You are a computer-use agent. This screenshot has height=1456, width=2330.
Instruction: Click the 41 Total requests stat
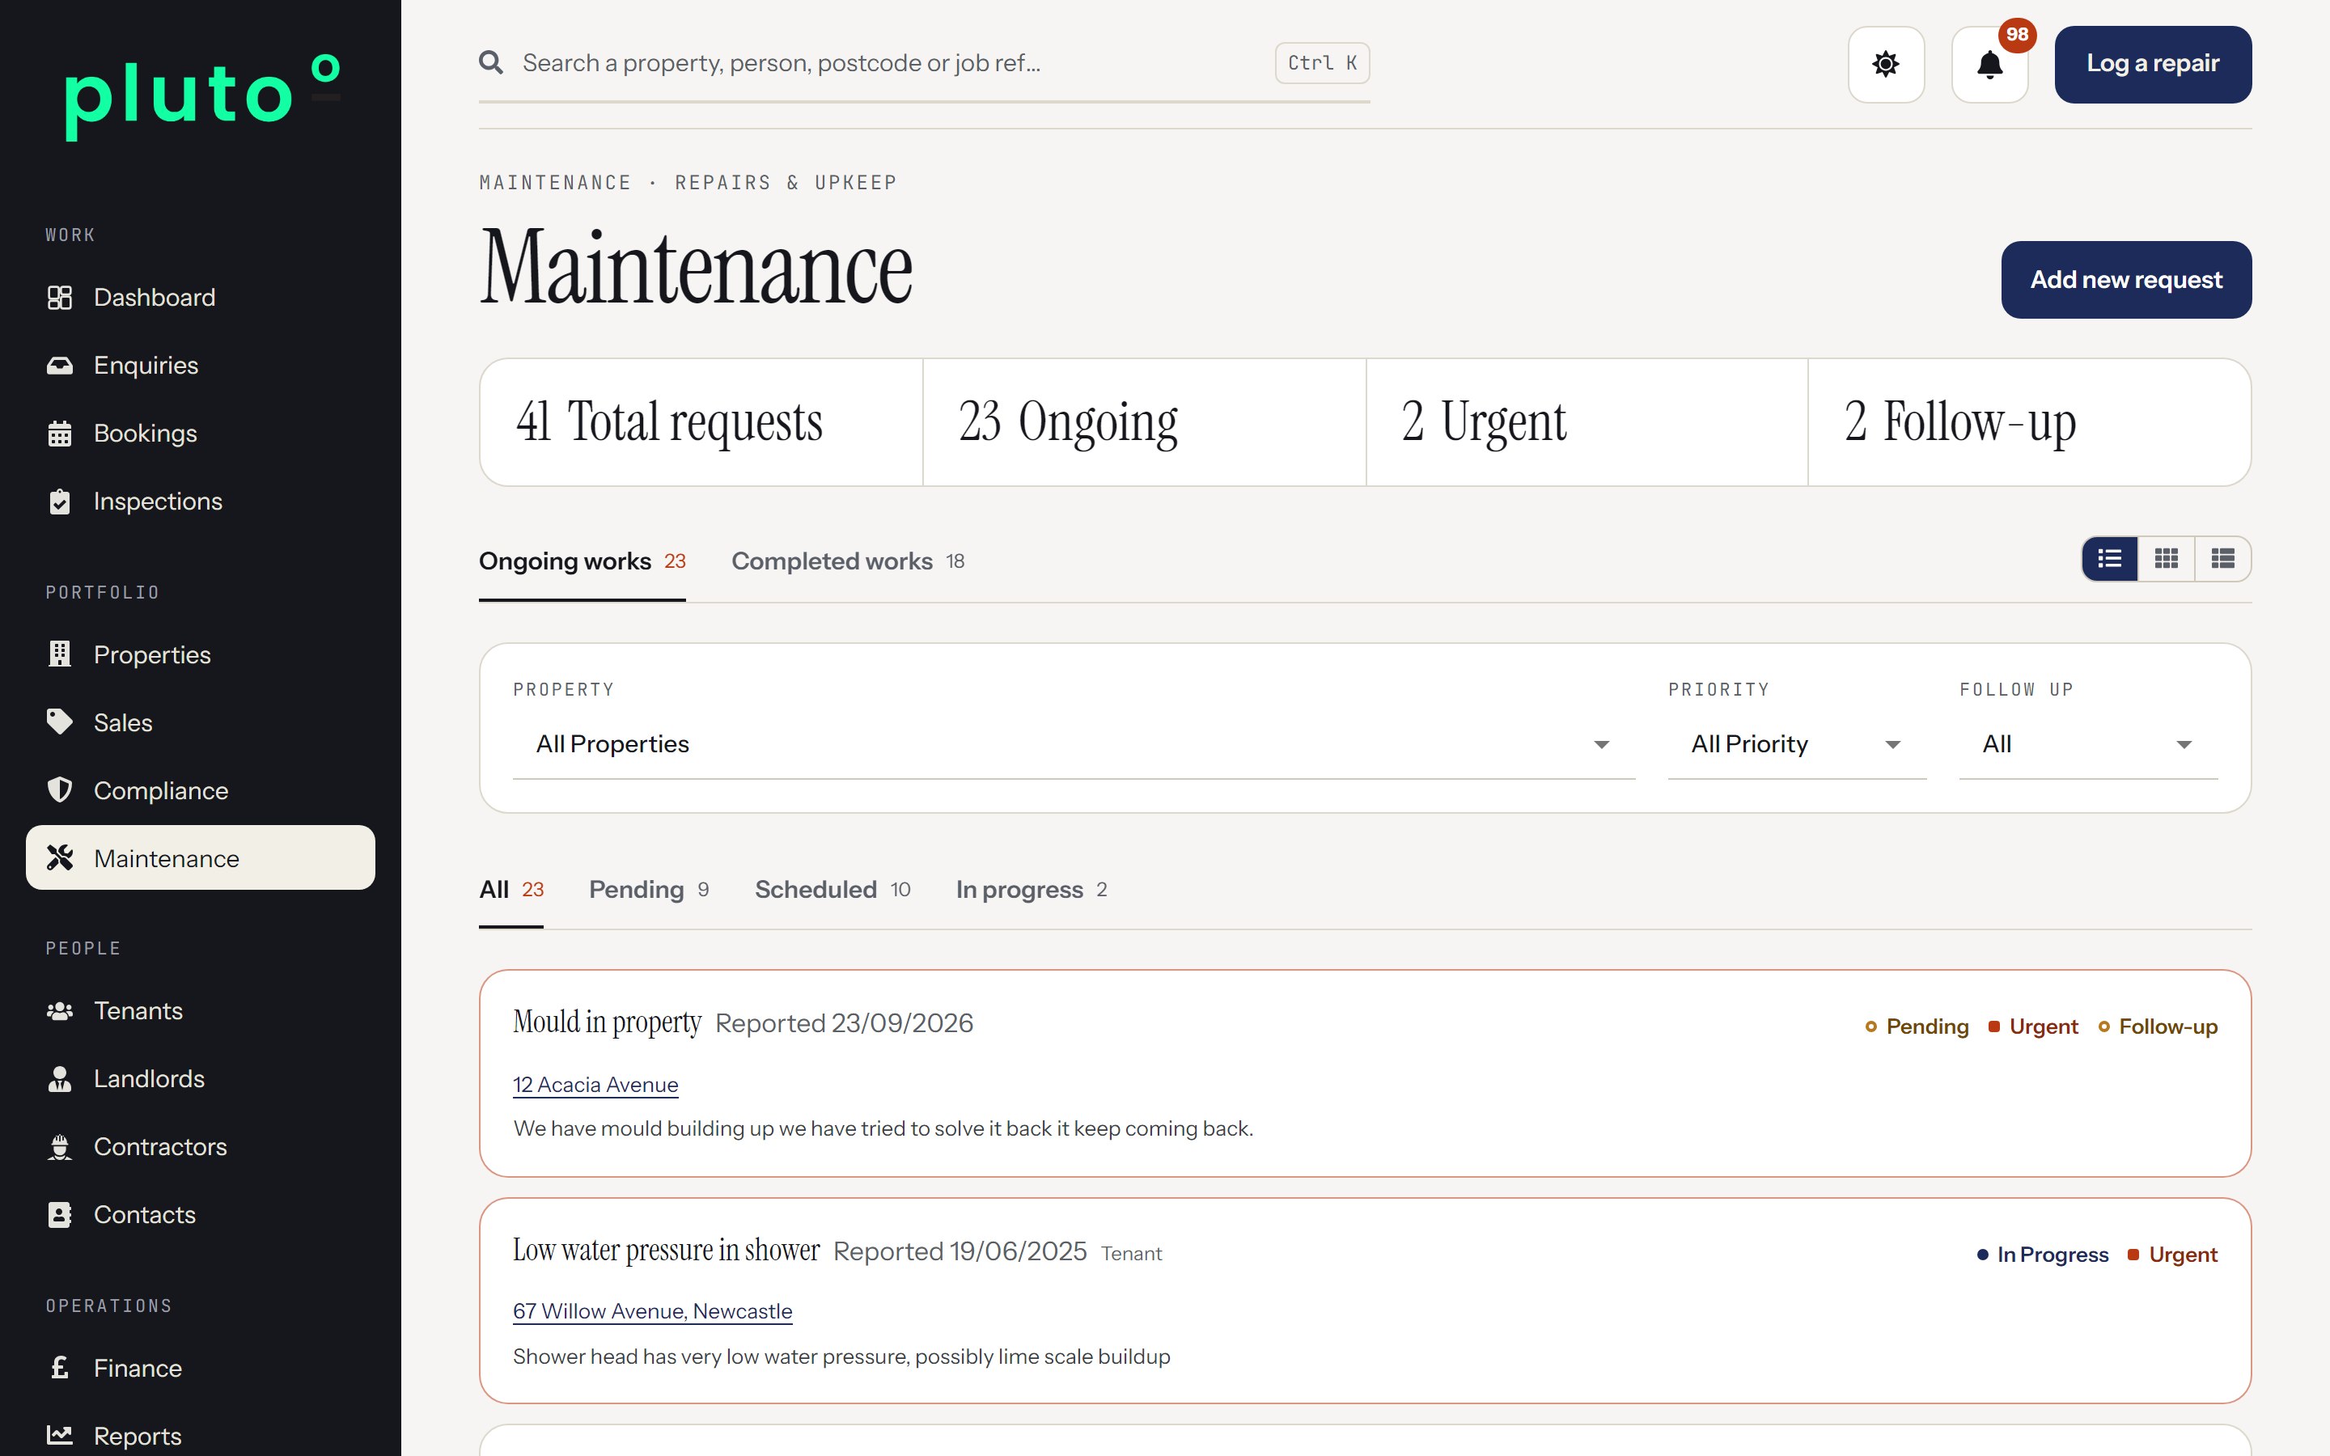702,423
